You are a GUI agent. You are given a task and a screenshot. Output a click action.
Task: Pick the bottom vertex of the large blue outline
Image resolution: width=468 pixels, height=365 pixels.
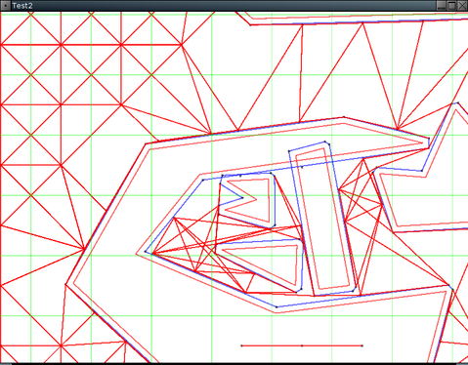[x=277, y=306]
